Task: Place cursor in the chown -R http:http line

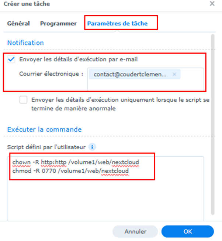Action: point(76,162)
